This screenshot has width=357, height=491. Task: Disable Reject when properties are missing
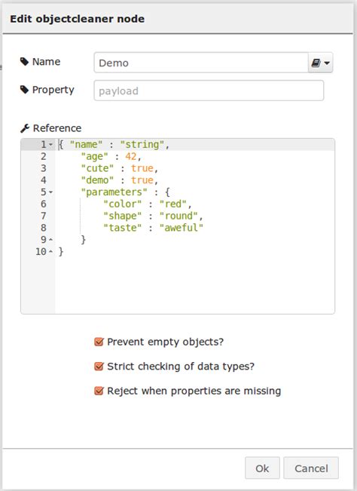click(99, 391)
